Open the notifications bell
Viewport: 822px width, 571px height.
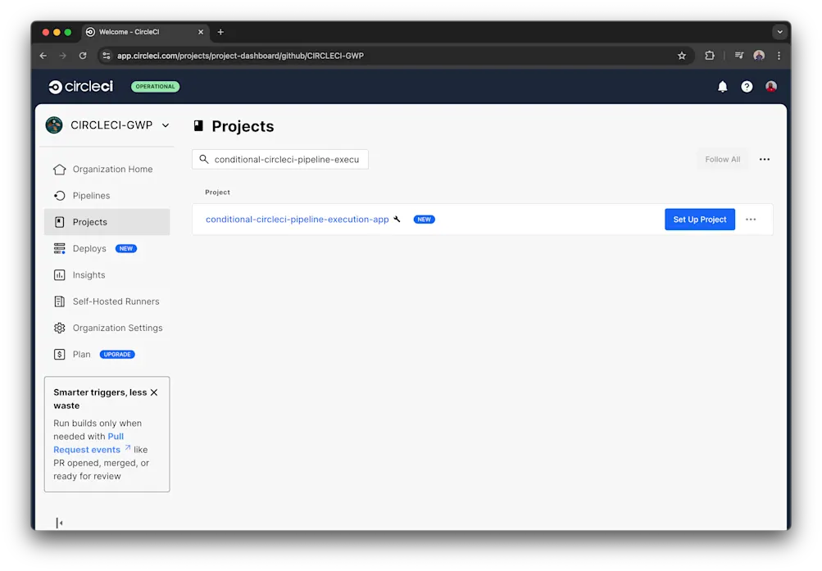click(722, 86)
